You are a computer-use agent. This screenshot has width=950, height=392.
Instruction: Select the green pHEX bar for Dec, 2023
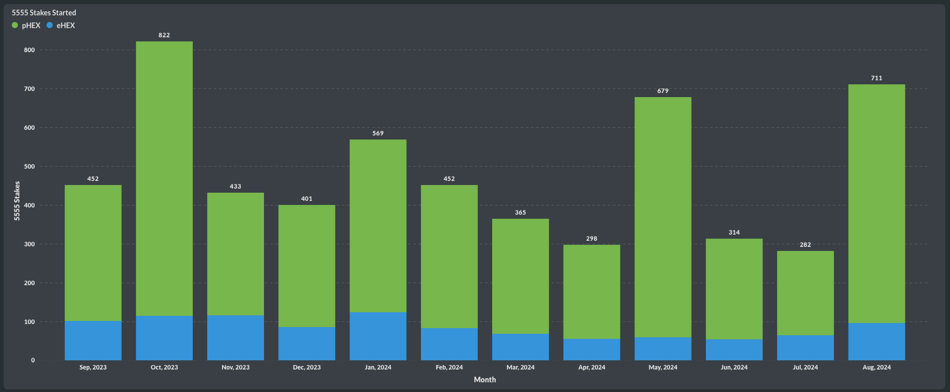307,266
